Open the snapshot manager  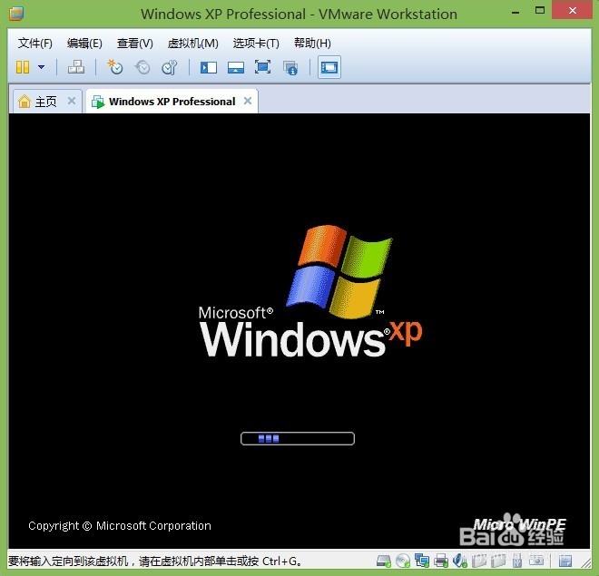click(x=169, y=67)
